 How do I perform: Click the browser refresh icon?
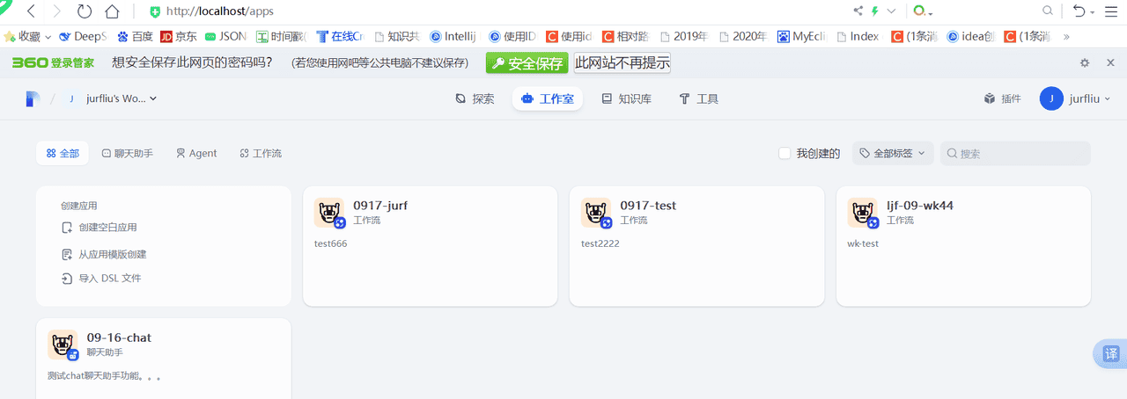85,11
